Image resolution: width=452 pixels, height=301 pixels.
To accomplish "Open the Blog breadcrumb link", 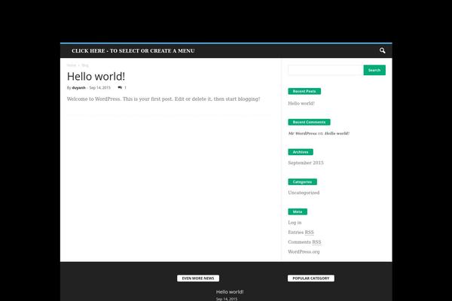I will click(x=85, y=65).
